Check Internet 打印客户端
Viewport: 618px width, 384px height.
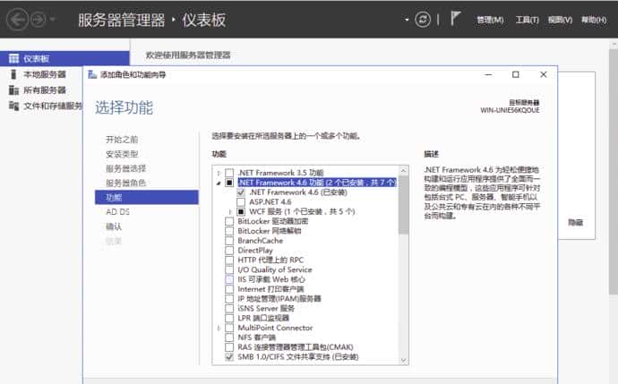229,289
